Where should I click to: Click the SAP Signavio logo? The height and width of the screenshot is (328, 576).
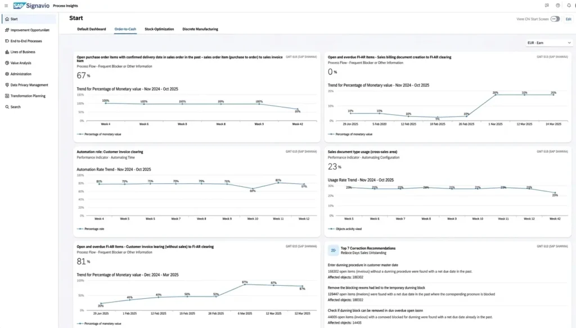pyautogui.click(x=31, y=6)
